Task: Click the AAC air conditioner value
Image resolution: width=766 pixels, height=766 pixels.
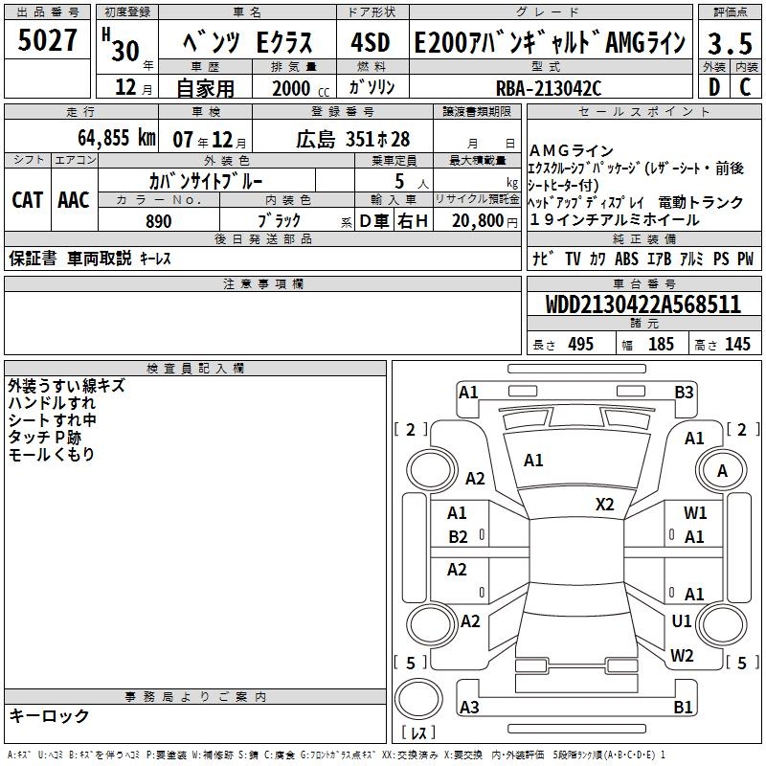Action: point(74,200)
